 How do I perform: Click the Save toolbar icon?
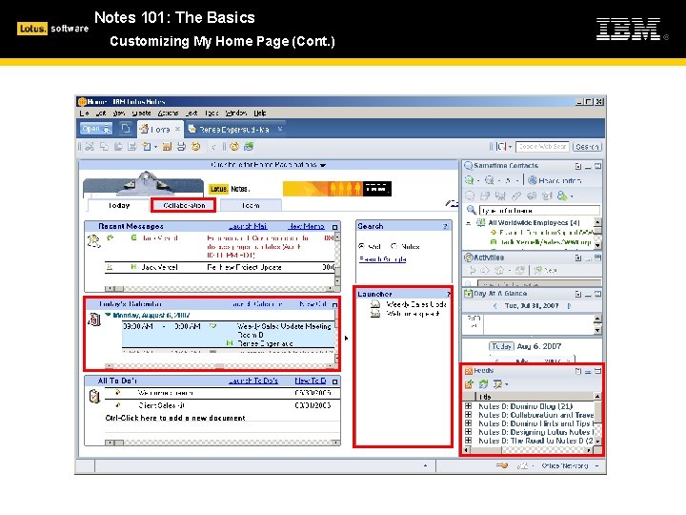point(167,147)
